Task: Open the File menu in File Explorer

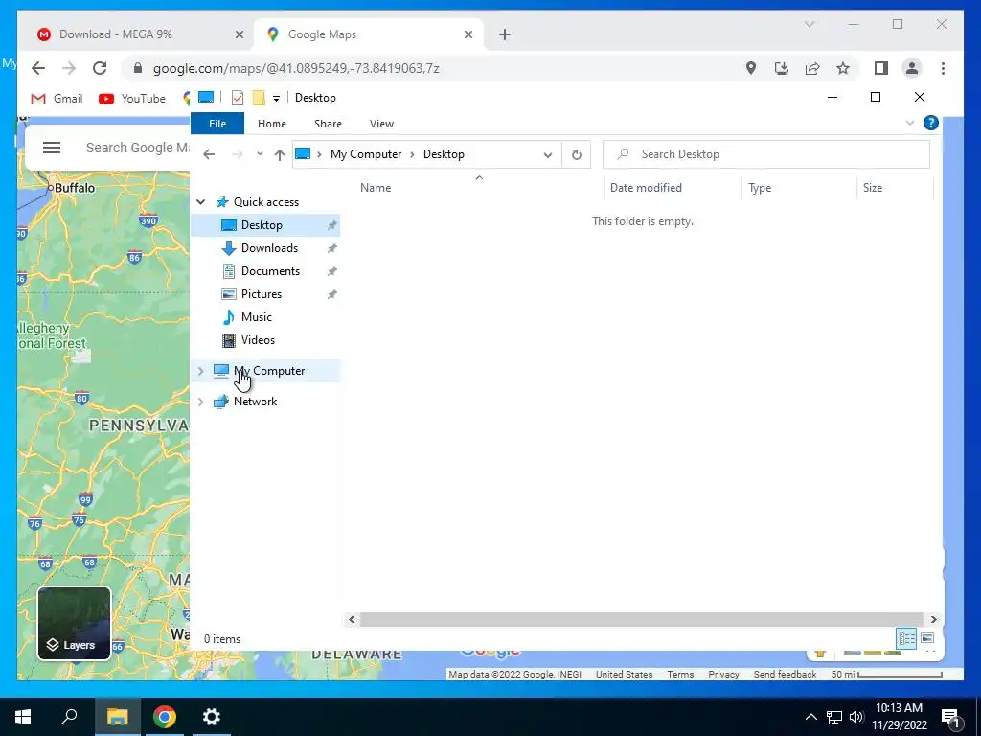Action: click(217, 124)
